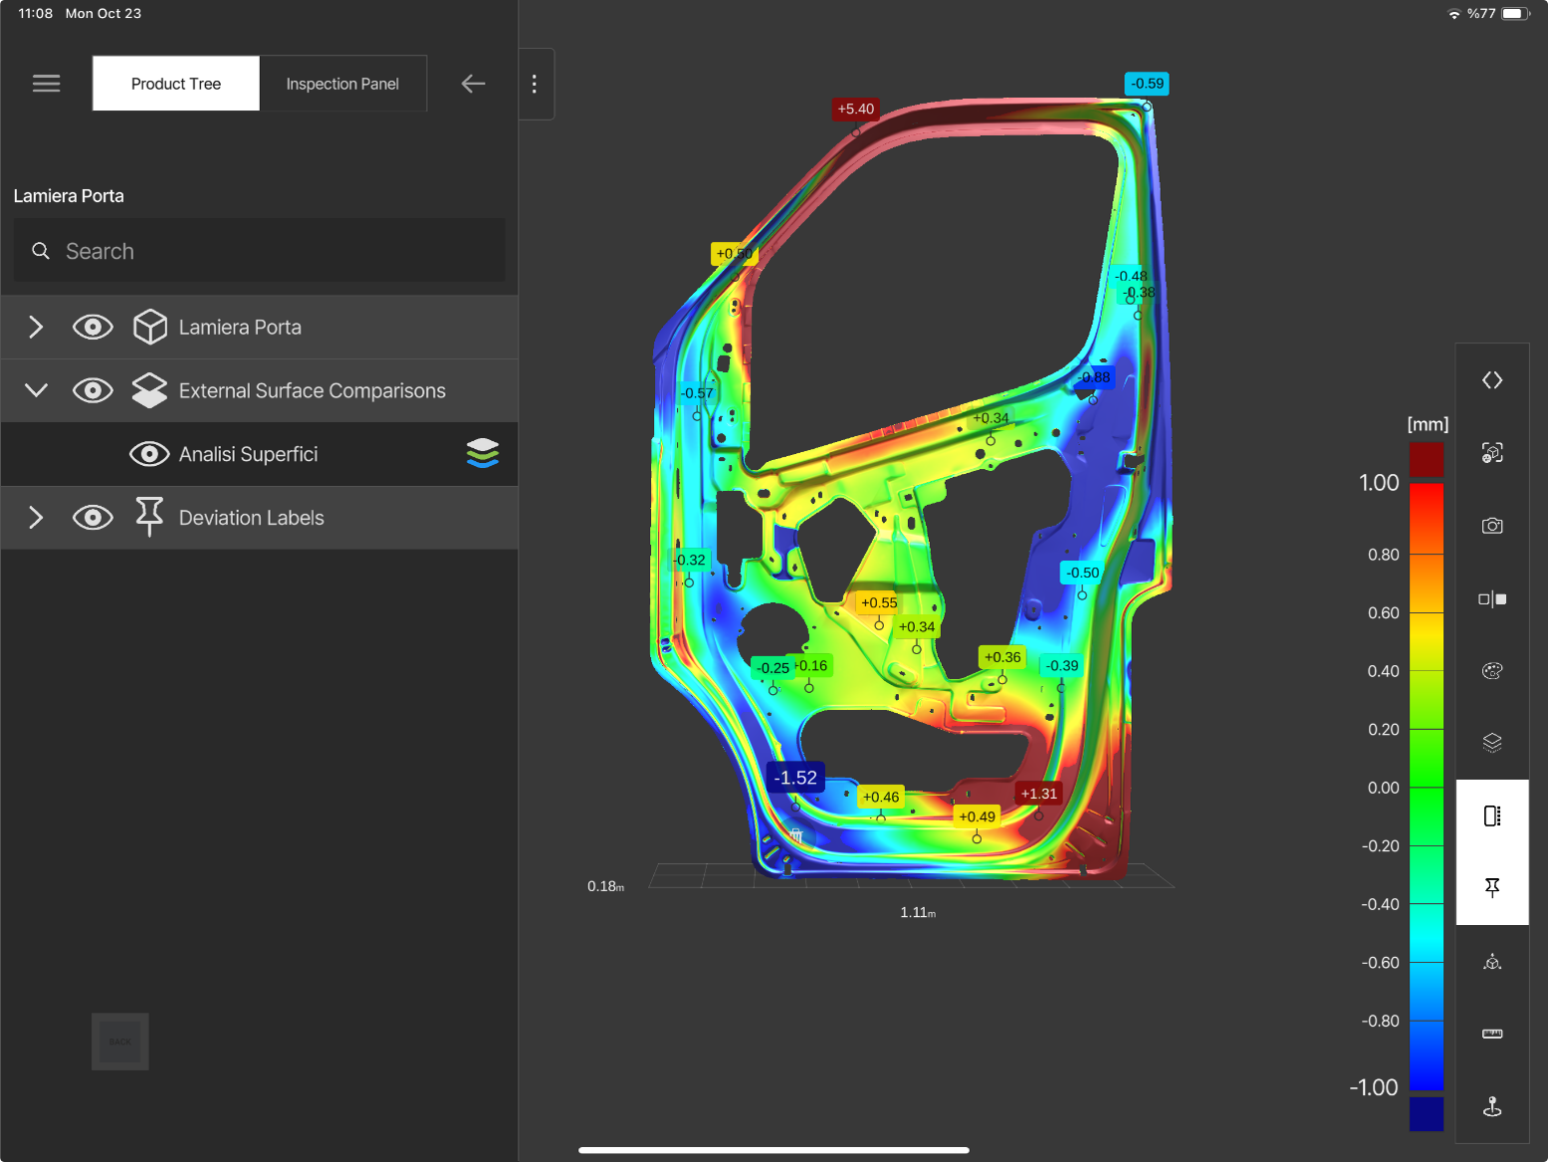Click the pin icon beside Deviation Labels
The image size is (1548, 1162).
pyautogui.click(x=149, y=517)
